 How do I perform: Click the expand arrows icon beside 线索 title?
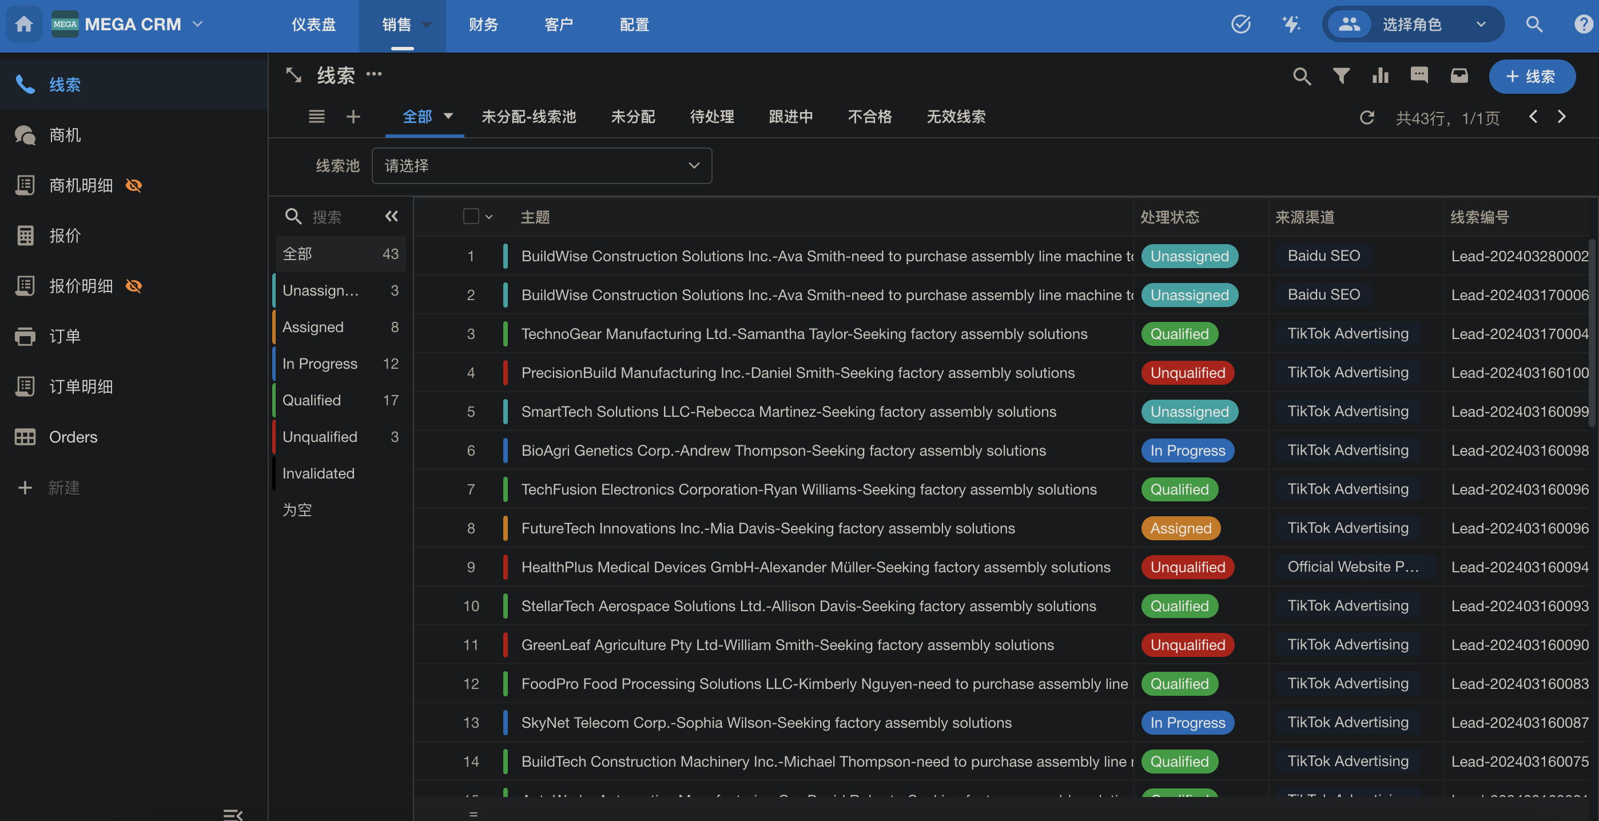tap(293, 75)
